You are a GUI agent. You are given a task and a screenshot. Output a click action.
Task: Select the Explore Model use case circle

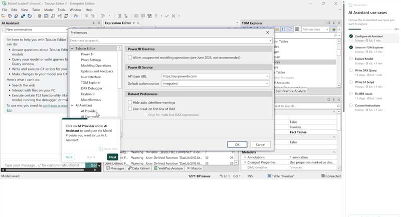[351, 58]
